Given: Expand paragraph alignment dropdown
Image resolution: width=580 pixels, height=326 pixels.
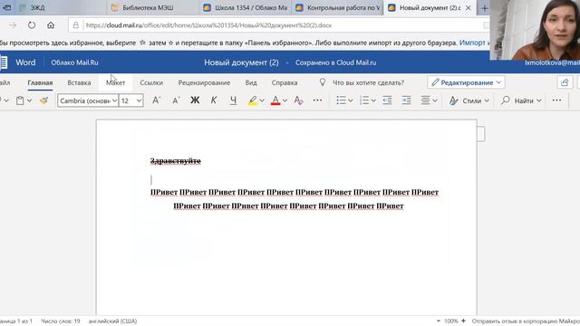Looking at the screenshot, I should coord(435,101).
